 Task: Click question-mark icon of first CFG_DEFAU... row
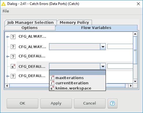13,57
